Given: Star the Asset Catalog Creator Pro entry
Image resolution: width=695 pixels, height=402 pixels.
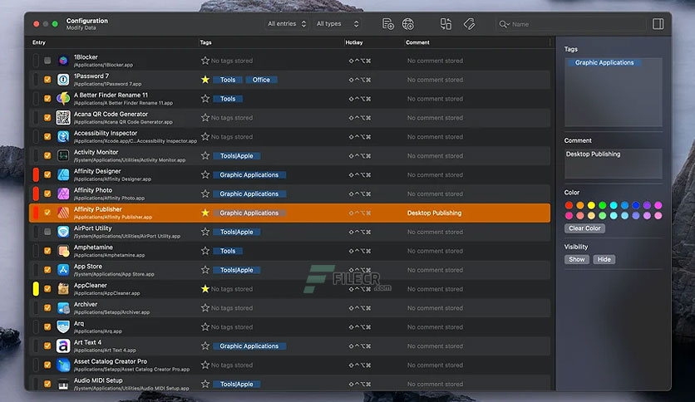Looking at the screenshot, I should click(205, 365).
